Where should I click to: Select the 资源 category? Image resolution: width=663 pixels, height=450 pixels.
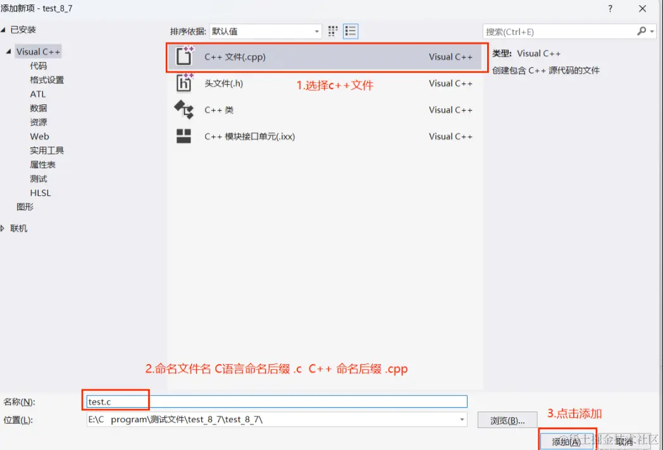point(39,122)
